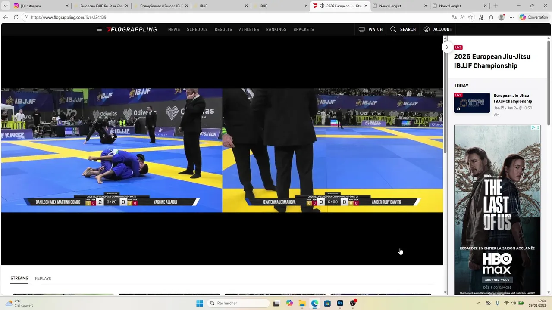Close the 2026 European Jiu-Jitsu tab

pyautogui.click(x=366, y=6)
